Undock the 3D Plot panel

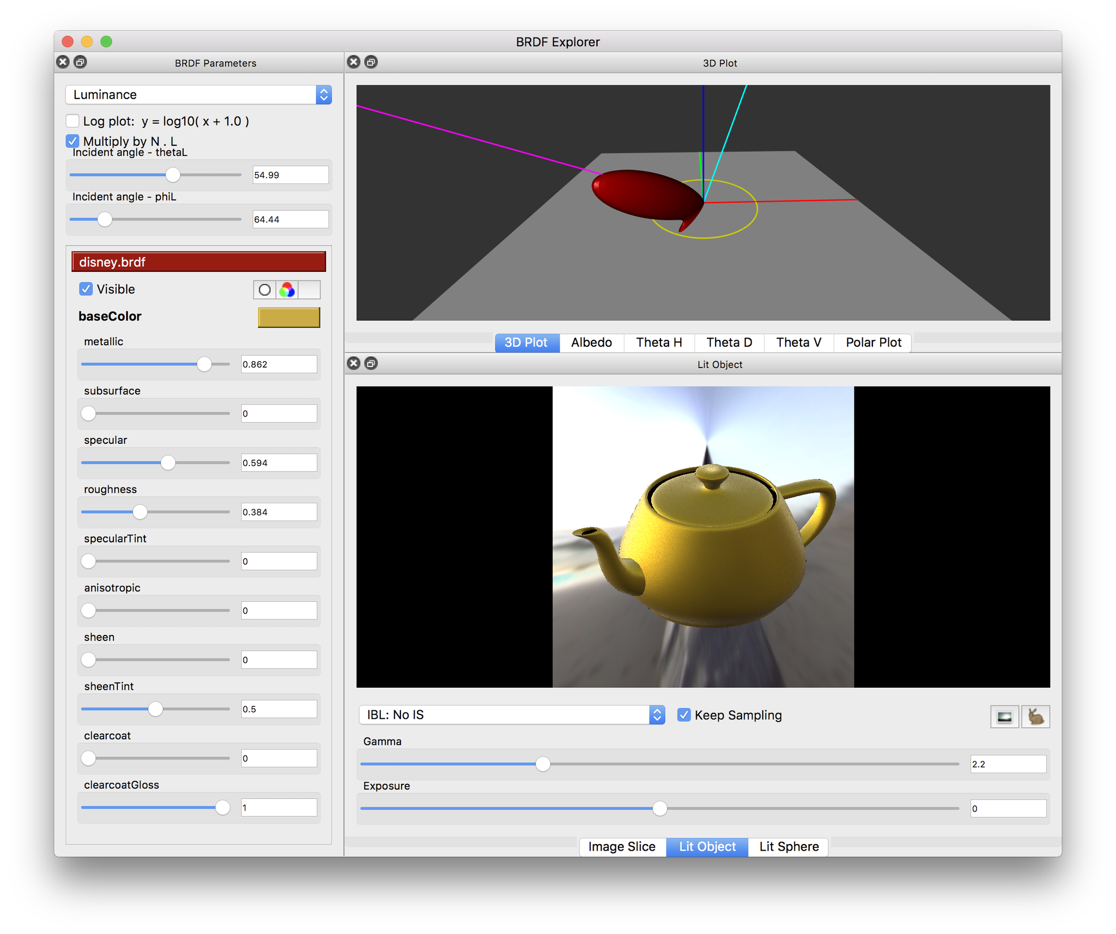371,62
